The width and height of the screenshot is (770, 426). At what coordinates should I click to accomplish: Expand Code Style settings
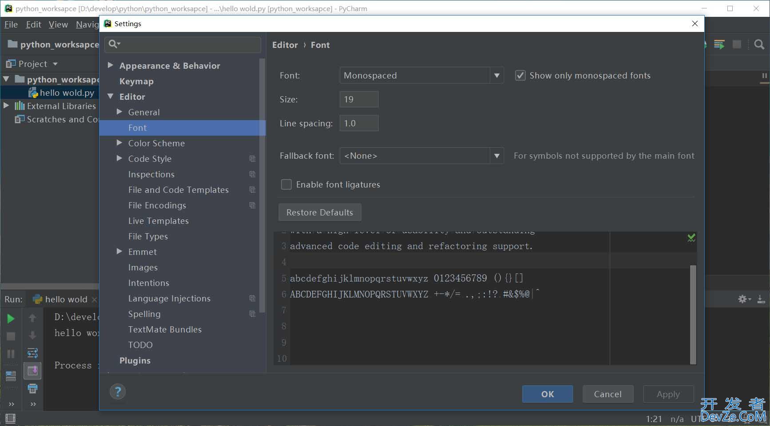119,158
